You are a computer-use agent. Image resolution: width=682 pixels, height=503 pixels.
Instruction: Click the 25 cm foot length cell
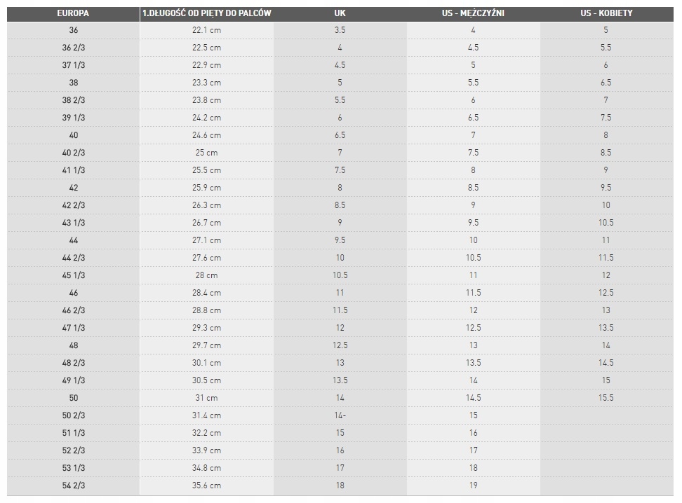(x=206, y=153)
